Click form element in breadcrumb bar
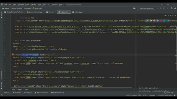This screenshot has height=99, width=177. (x=26, y=90)
